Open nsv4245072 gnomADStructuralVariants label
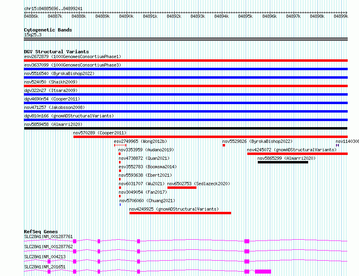 tap(292, 150)
